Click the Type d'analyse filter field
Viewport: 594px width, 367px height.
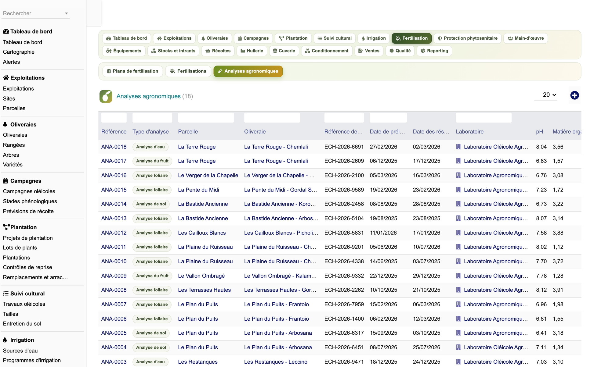point(152,118)
